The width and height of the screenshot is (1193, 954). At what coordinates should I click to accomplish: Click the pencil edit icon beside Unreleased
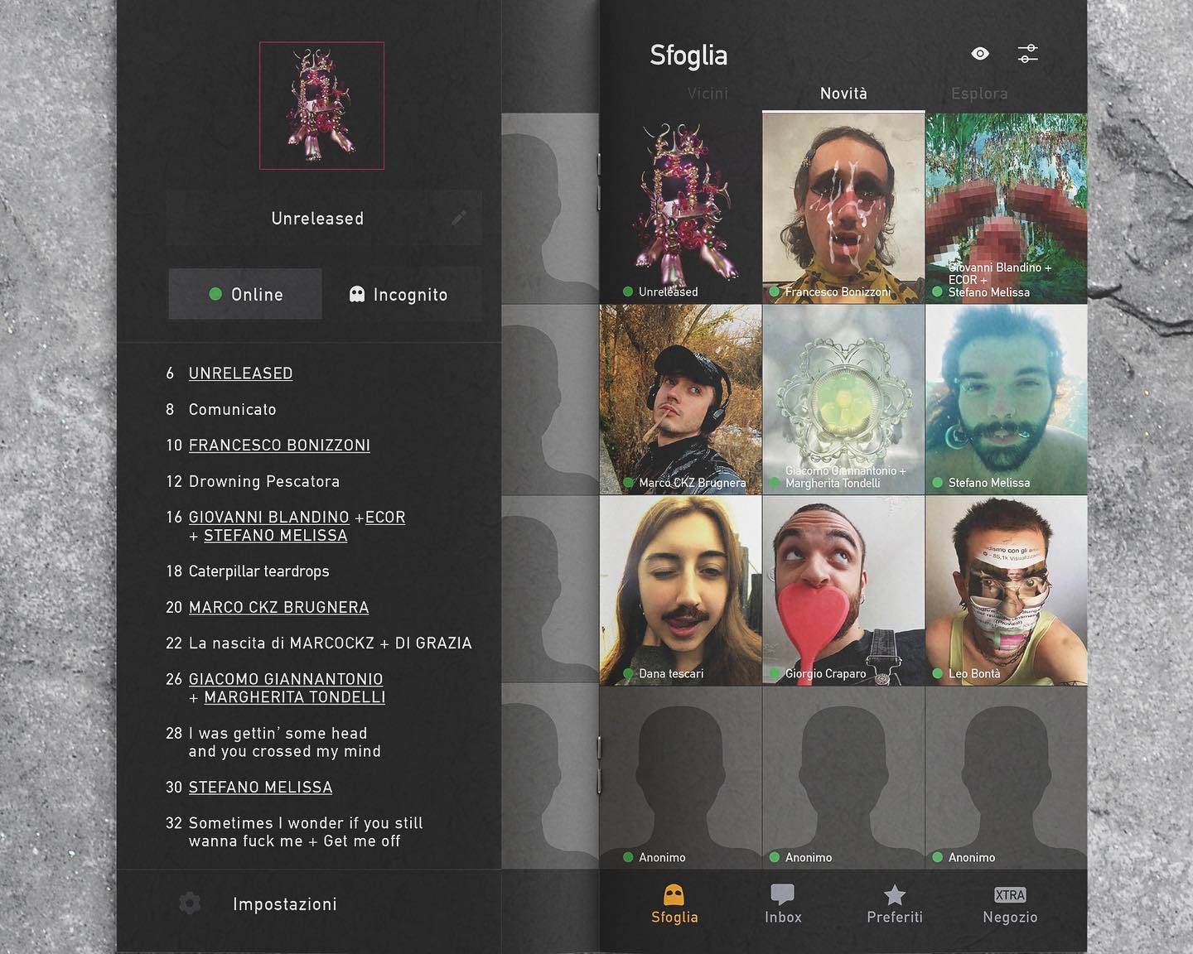(458, 218)
